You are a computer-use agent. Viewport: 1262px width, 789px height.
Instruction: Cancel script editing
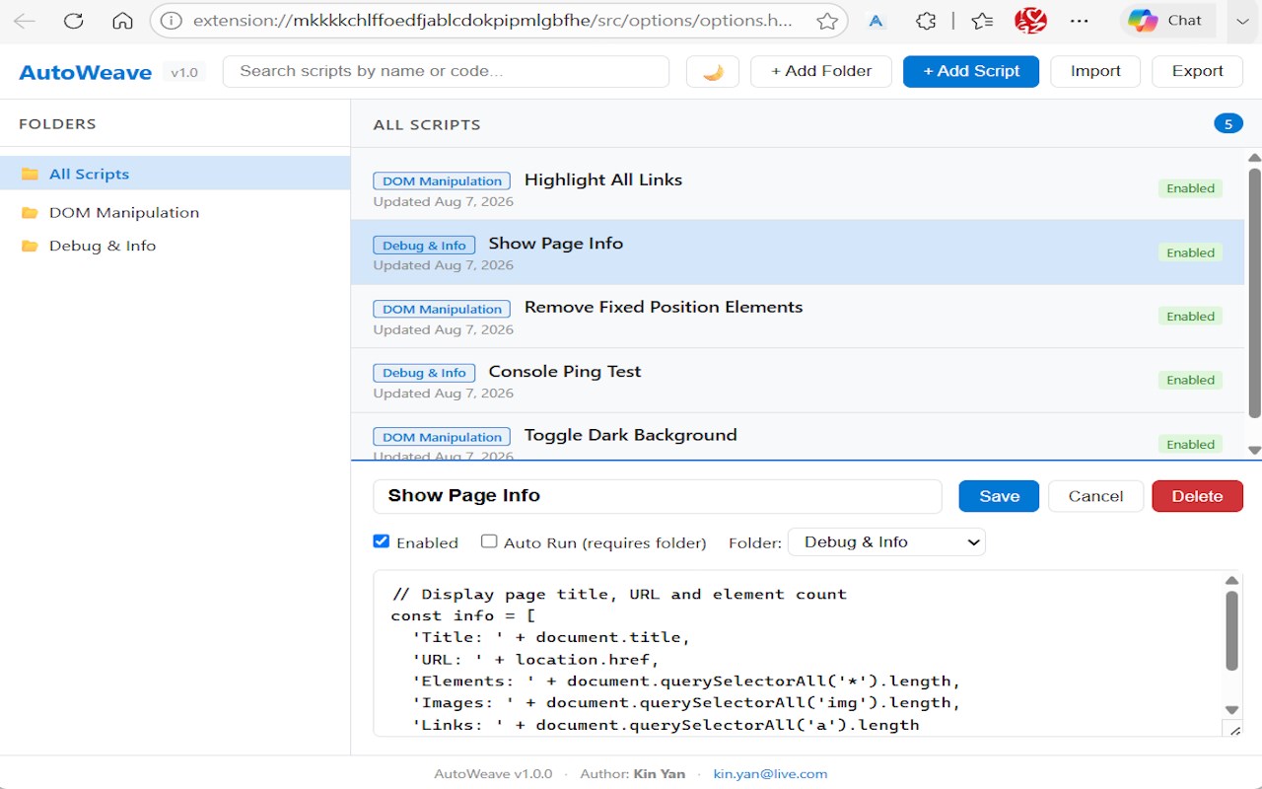pyautogui.click(x=1095, y=496)
